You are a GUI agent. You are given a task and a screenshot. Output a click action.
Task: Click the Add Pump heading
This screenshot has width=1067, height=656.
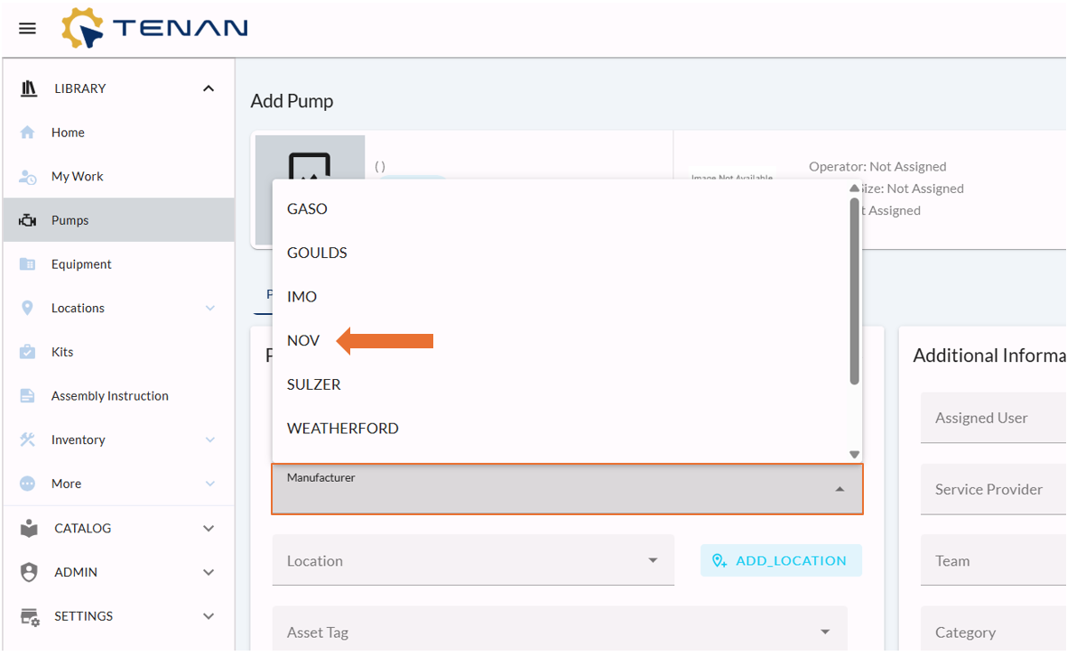click(x=292, y=101)
